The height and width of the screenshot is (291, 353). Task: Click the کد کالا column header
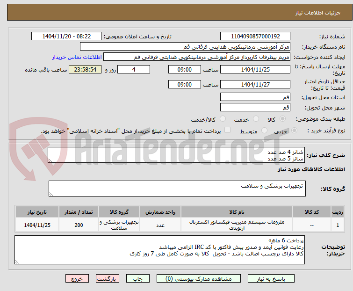tap(311, 212)
